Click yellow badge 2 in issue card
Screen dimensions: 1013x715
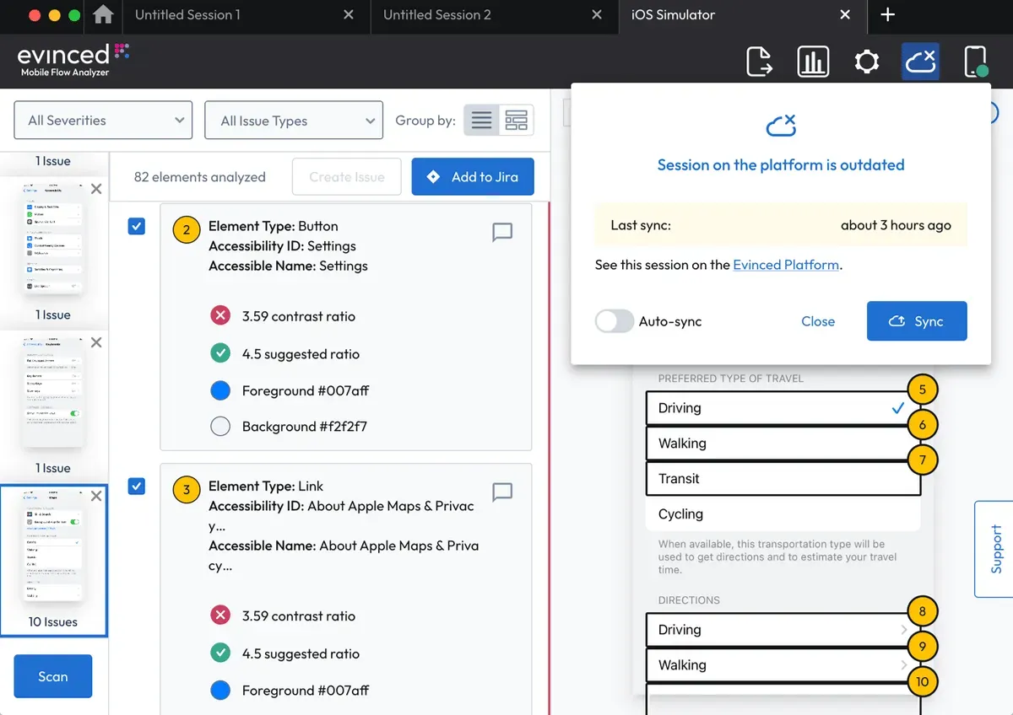187,229
